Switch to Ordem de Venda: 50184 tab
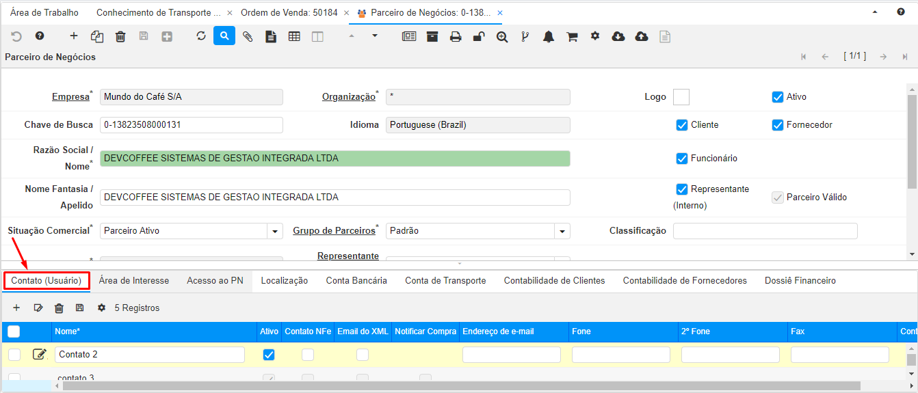This screenshot has width=918, height=393. tap(289, 12)
